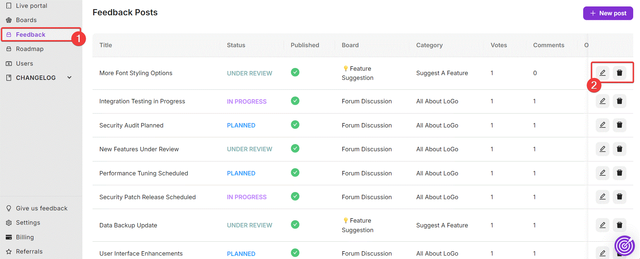Open the Referrals page
640x259 pixels.
29,252
